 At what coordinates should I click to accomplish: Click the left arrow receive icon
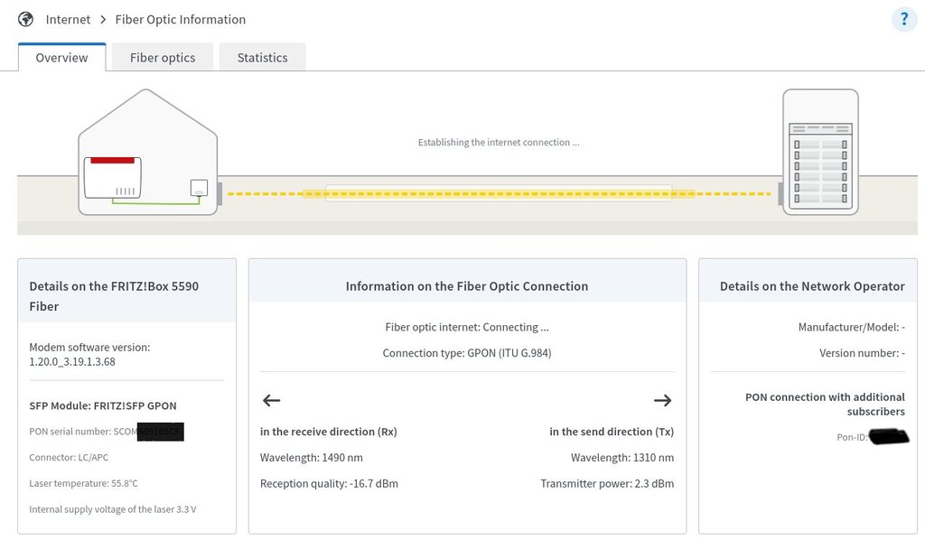[271, 400]
